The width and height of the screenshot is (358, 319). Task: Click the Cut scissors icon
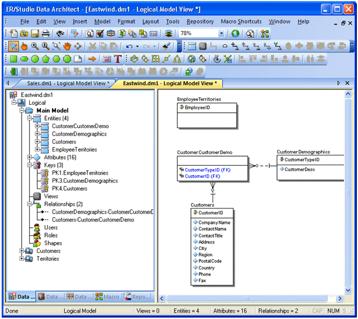tap(92, 46)
